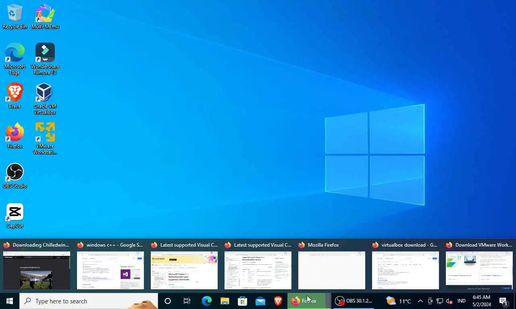Click the Mozilla Firefox preview title
The image size is (516, 309).
click(x=323, y=245)
